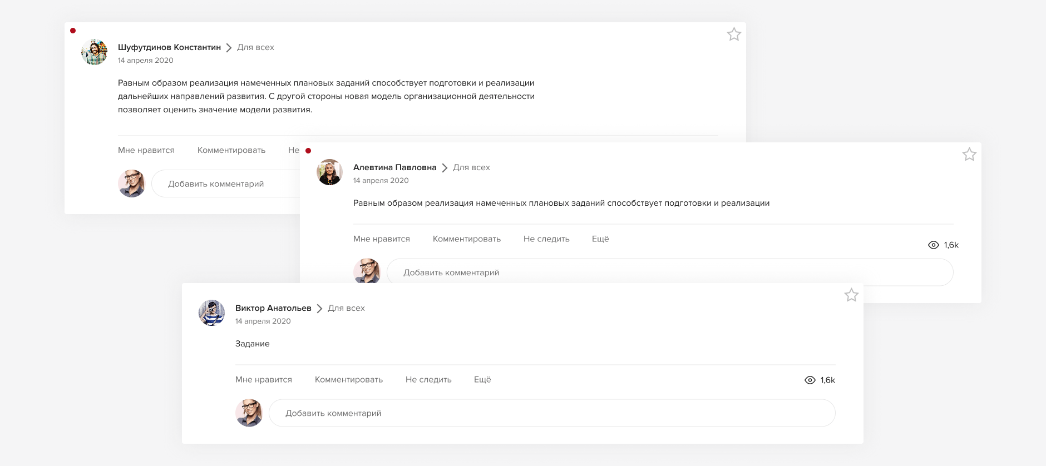Open author name Алевтина Павловна link

coord(394,167)
